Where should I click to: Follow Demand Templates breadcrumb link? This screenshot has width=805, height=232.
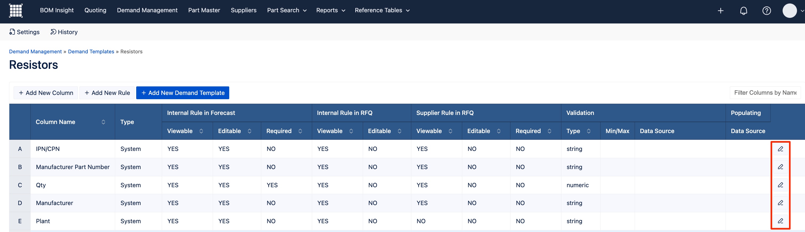point(91,51)
